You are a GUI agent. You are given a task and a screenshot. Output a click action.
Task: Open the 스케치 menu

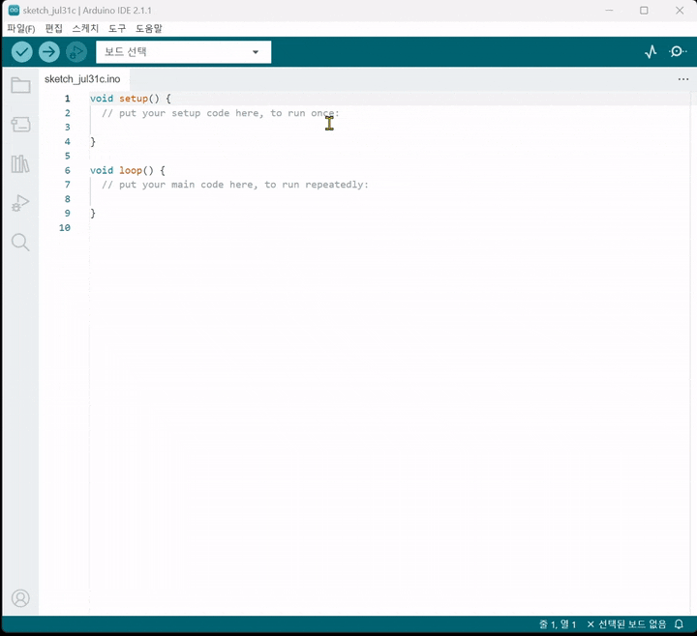click(x=85, y=29)
